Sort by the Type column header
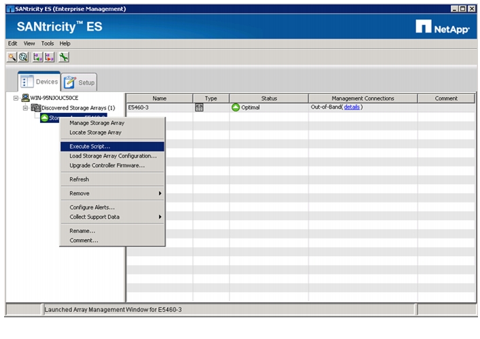The width and height of the screenshot is (480, 339). tap(210, 99)
